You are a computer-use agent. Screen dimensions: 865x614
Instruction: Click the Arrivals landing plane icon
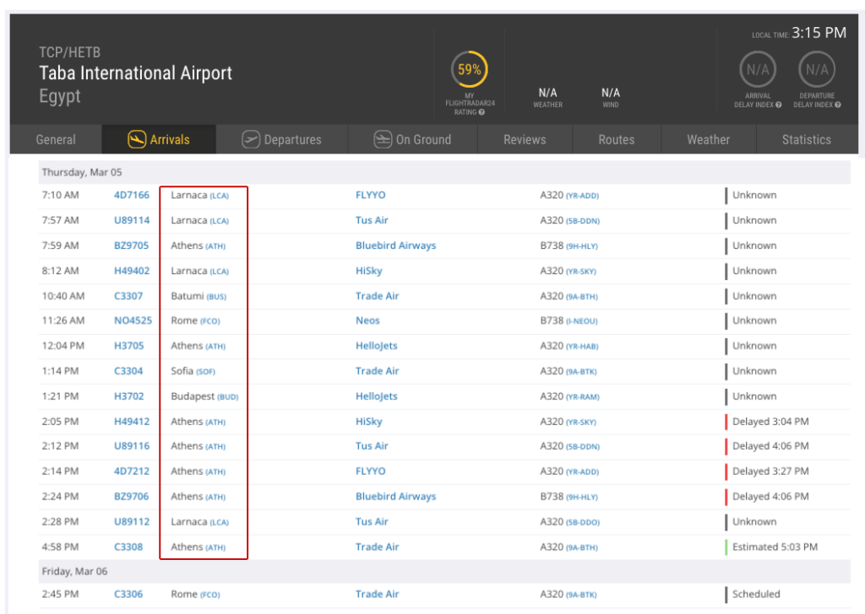pyautogui.click(x=137, y=139)
